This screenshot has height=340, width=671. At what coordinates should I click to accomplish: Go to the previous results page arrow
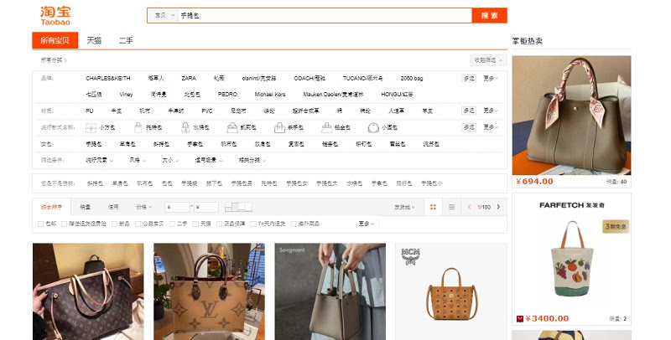(470, 207)
